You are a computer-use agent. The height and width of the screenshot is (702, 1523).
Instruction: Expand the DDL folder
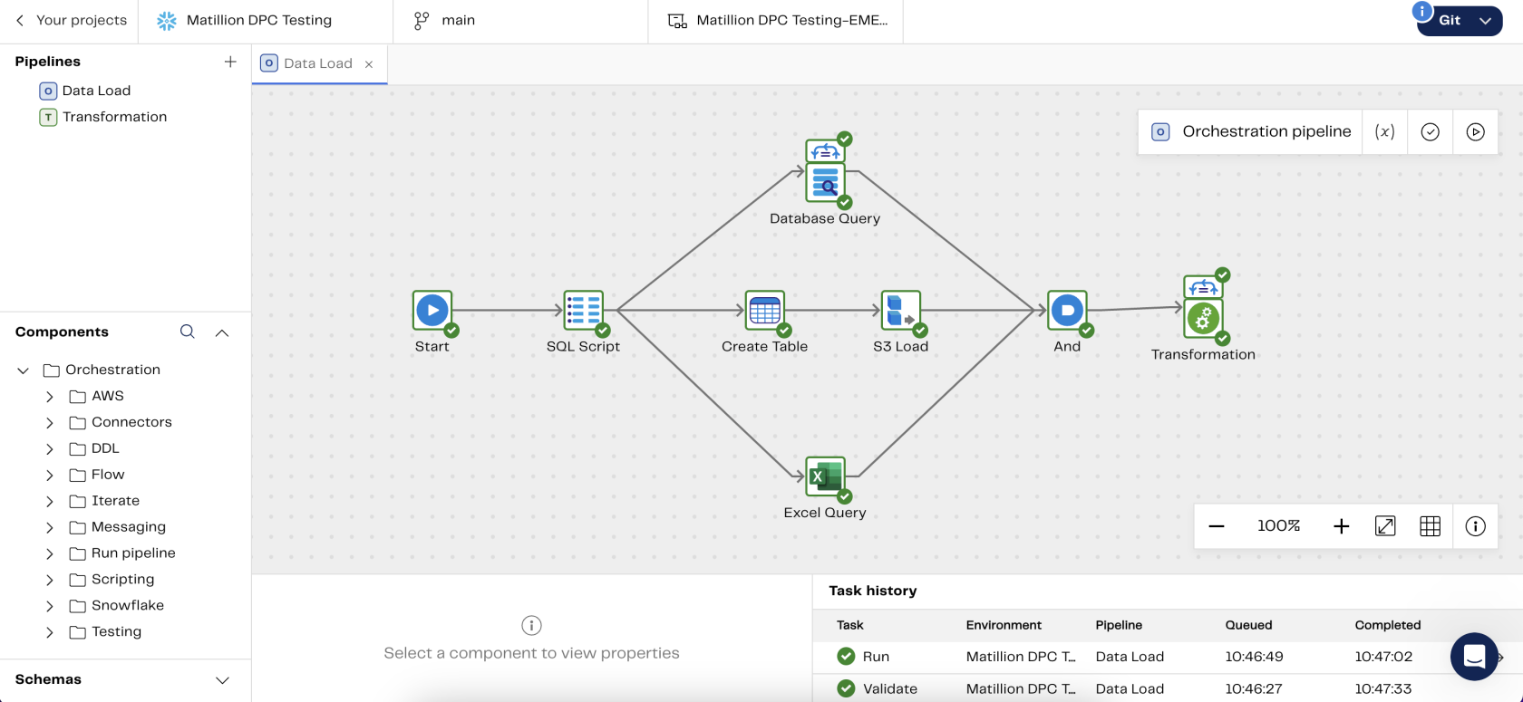pyautogui.click(x=50, y=449)
